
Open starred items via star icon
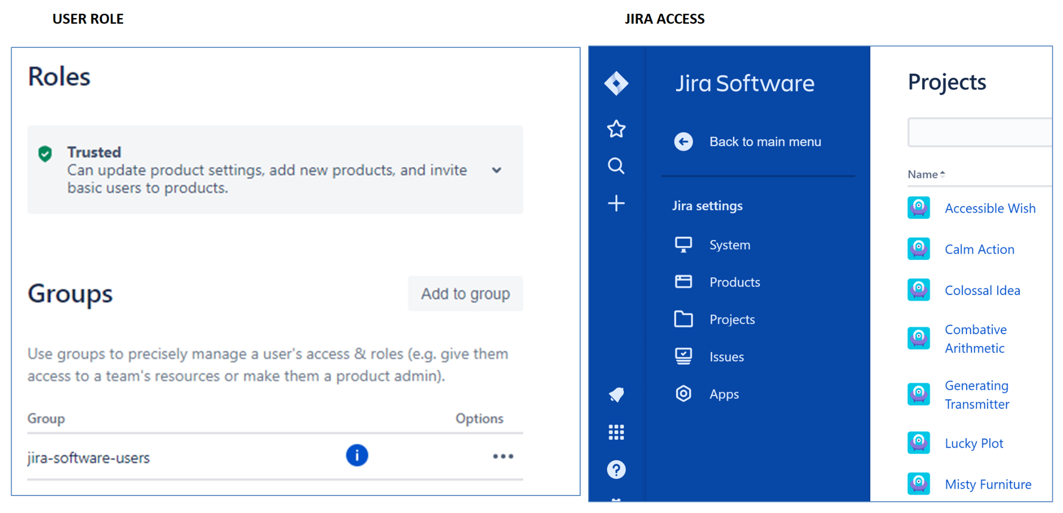(x=616, y=129)
